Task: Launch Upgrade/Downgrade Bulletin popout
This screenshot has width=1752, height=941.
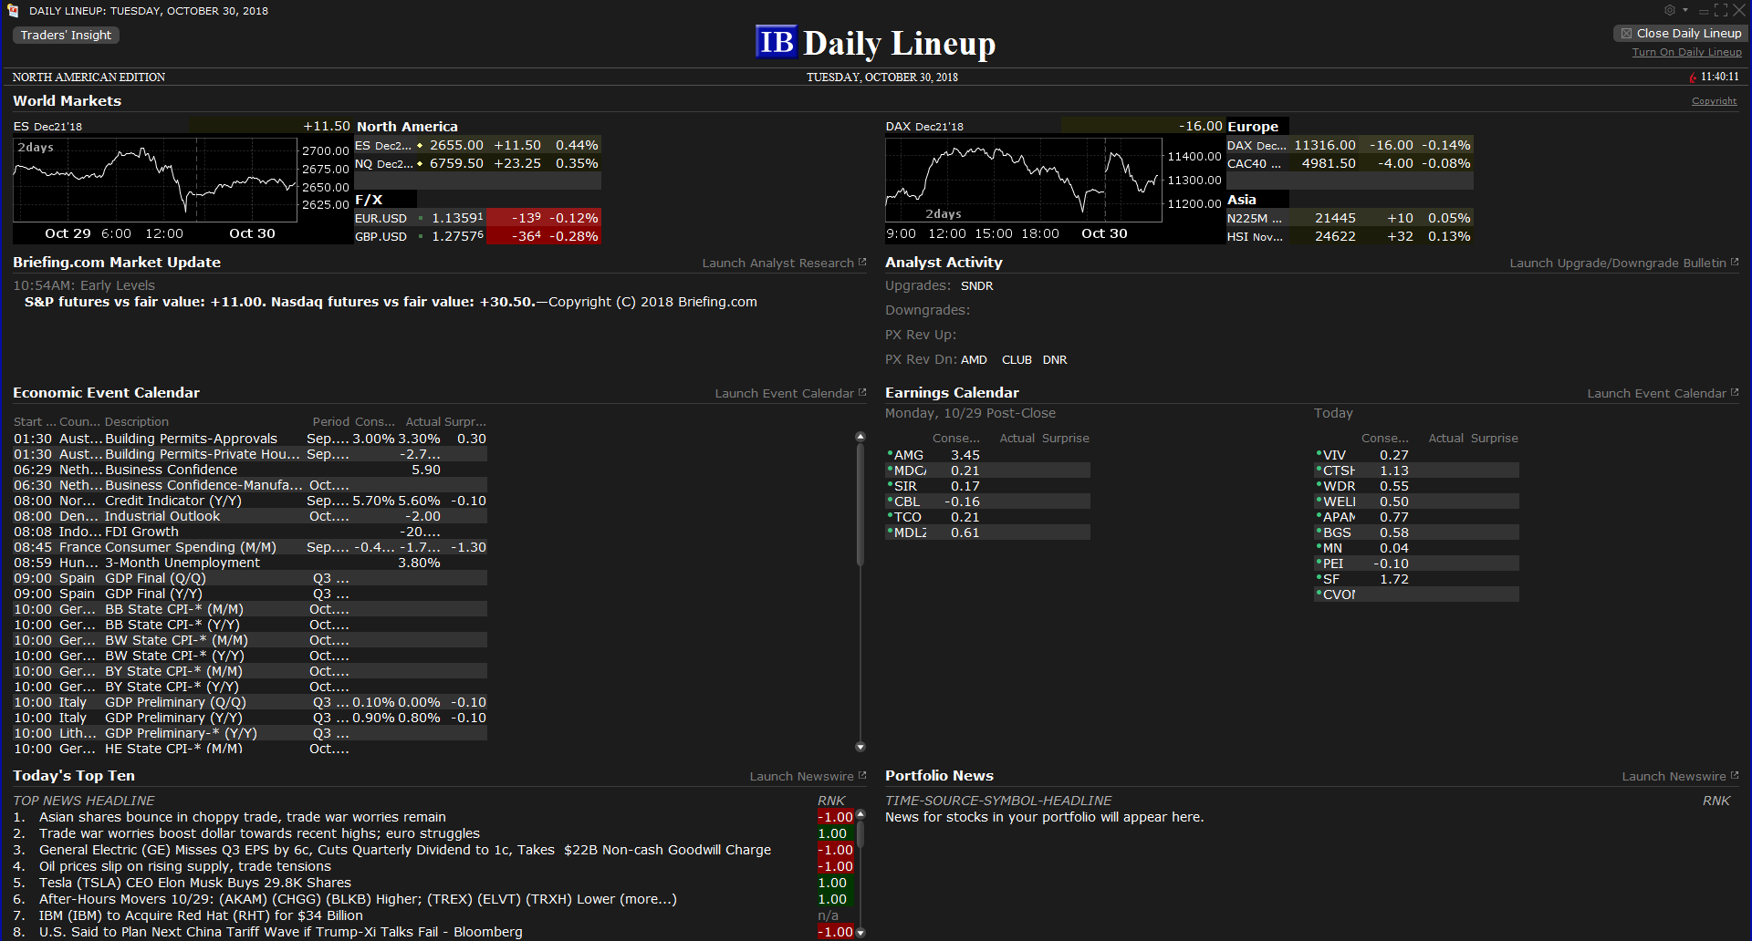Action: [x=1623, y=263]
